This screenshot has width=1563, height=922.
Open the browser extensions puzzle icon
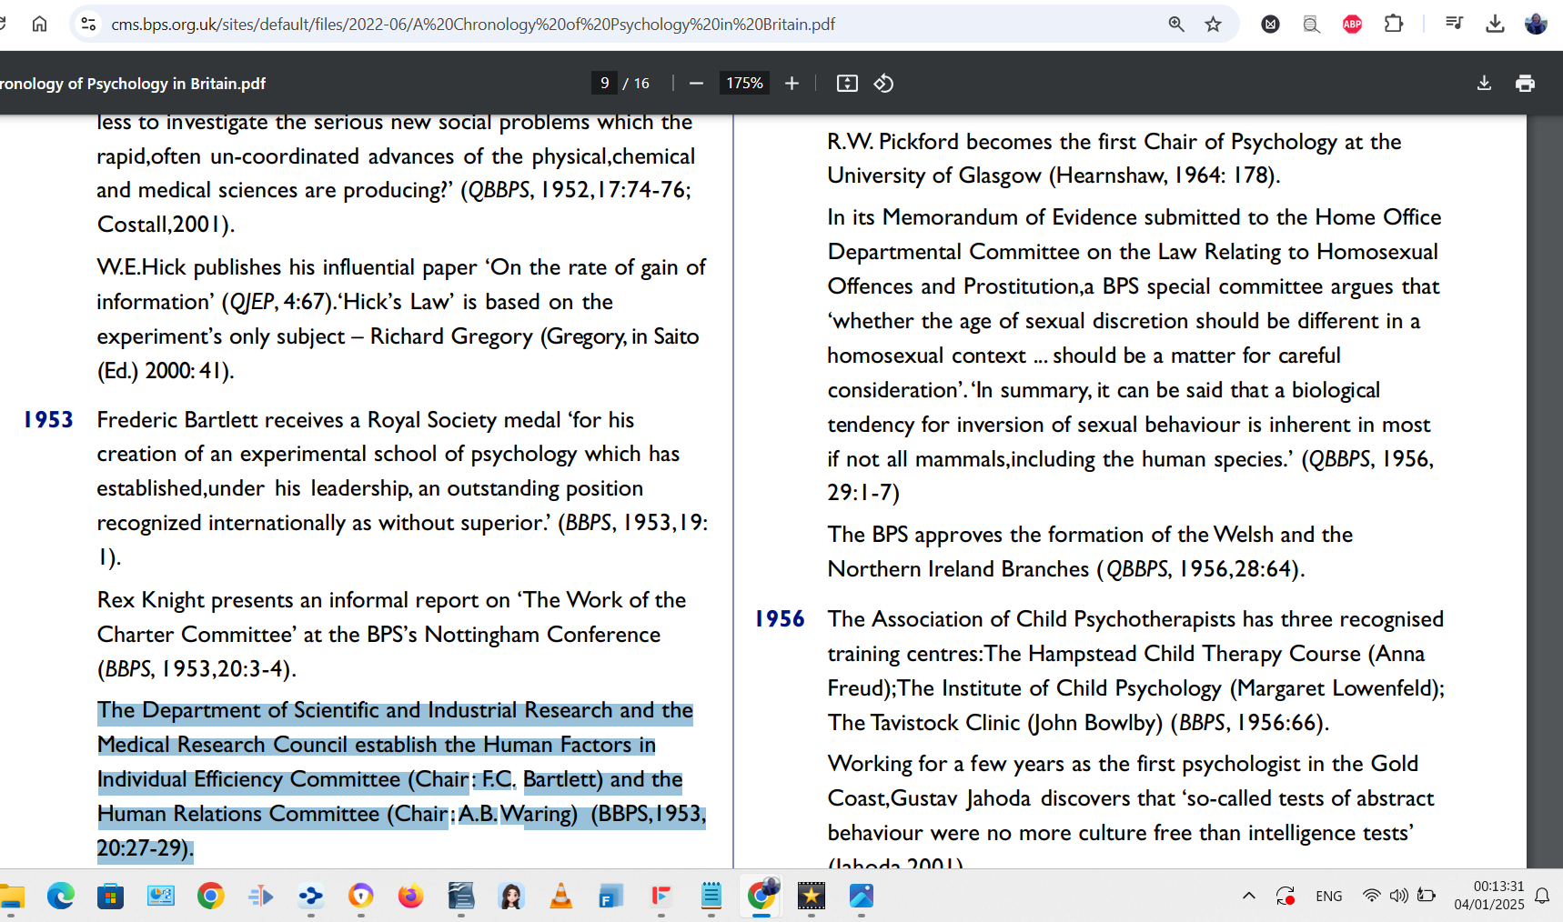point(1393,25)
